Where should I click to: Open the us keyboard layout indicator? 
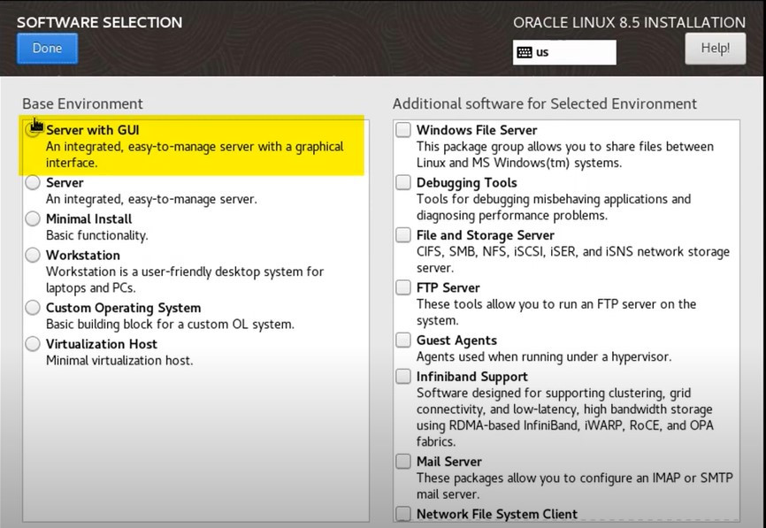coord(564,52)
